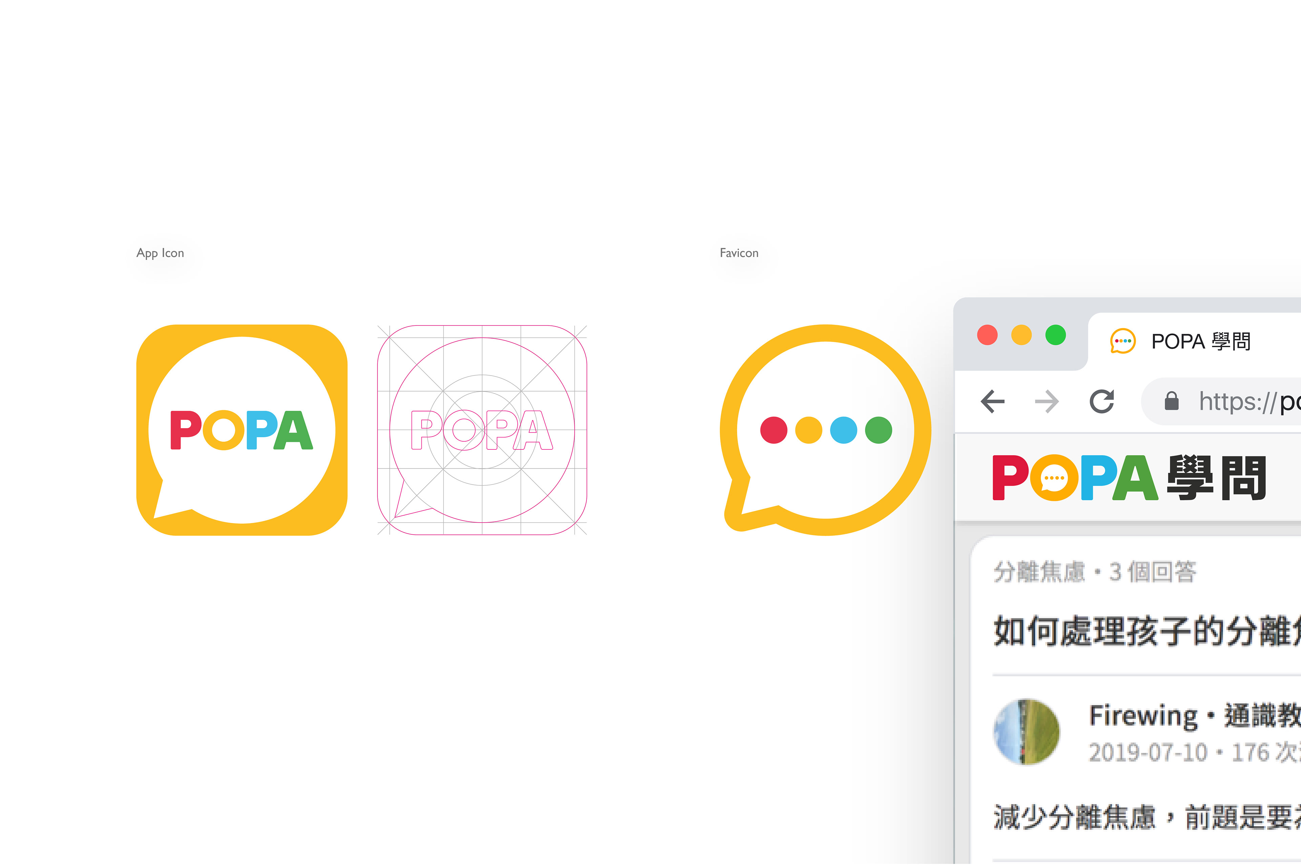Click Firewing's round avatar photo

[1027, 732]
